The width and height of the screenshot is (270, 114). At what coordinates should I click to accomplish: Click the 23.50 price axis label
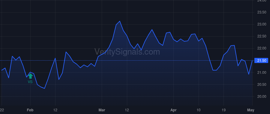(x=261, y=12)
